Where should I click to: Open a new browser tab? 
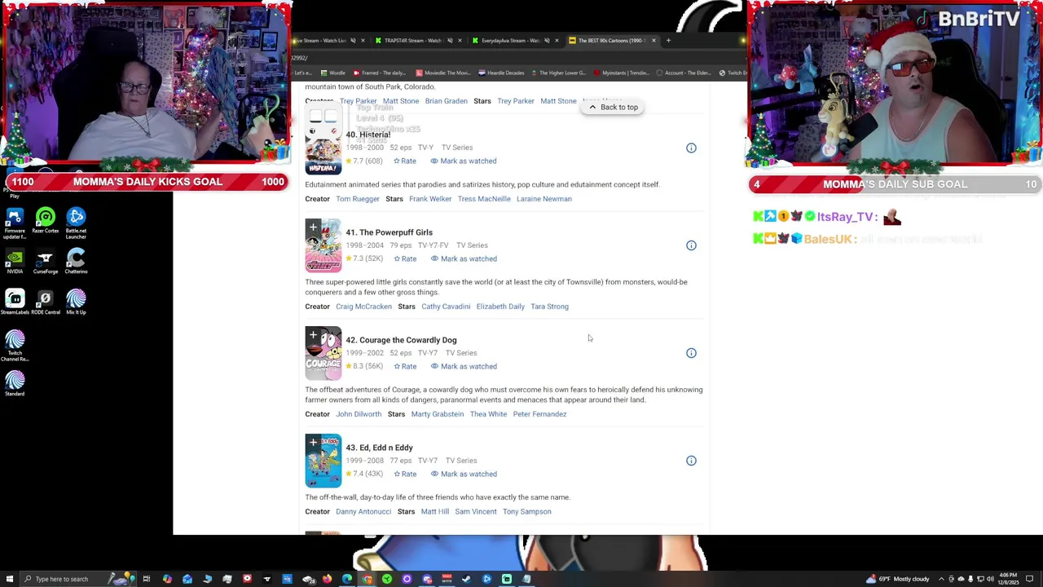tap(668, 40)
